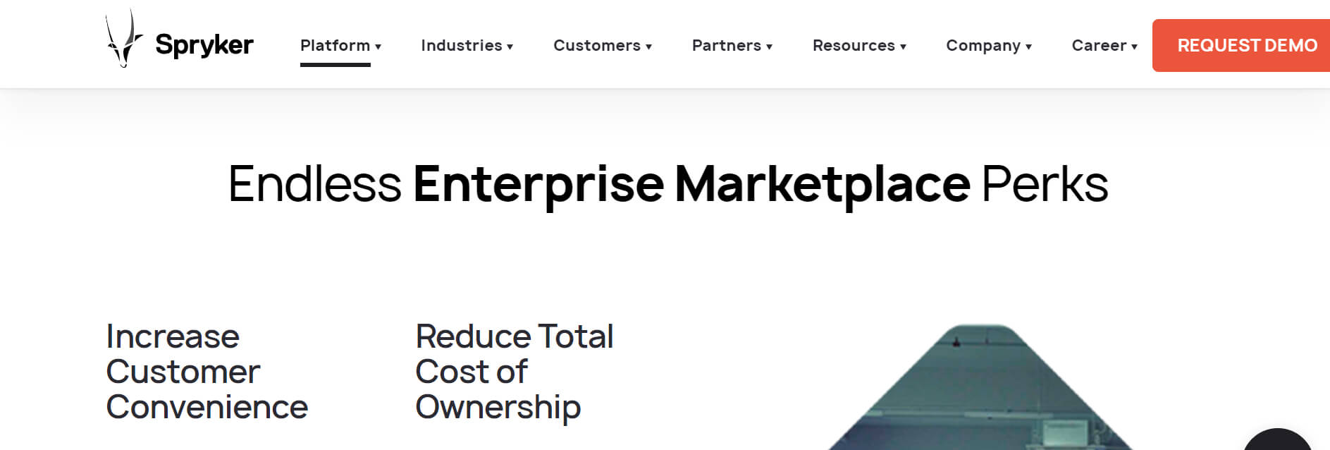Click the small arrow beside Partners
This screenshot has height=450, width=1330.
[770, 47]
